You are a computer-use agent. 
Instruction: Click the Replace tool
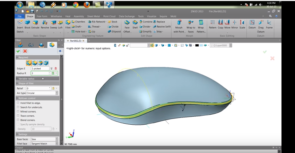click(159, 22)
